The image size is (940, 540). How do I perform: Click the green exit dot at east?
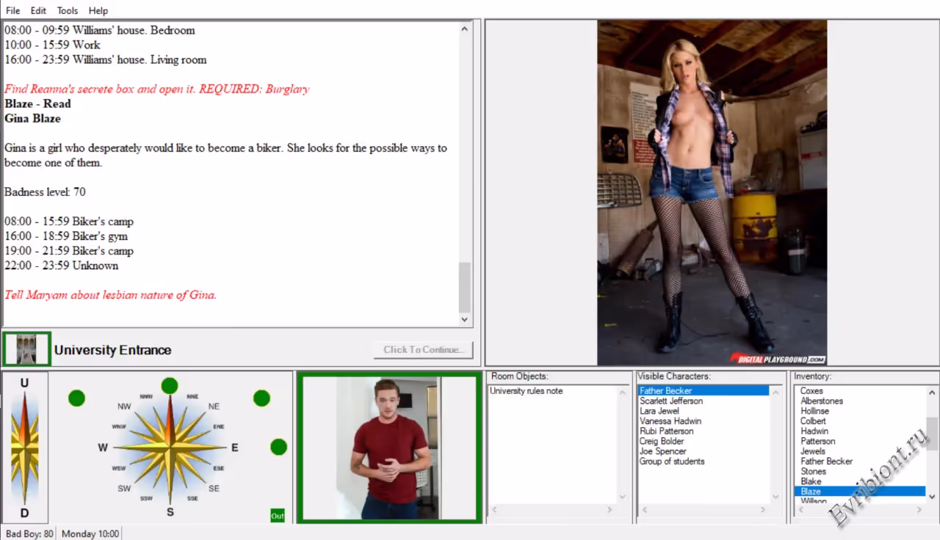click(278, 447)
